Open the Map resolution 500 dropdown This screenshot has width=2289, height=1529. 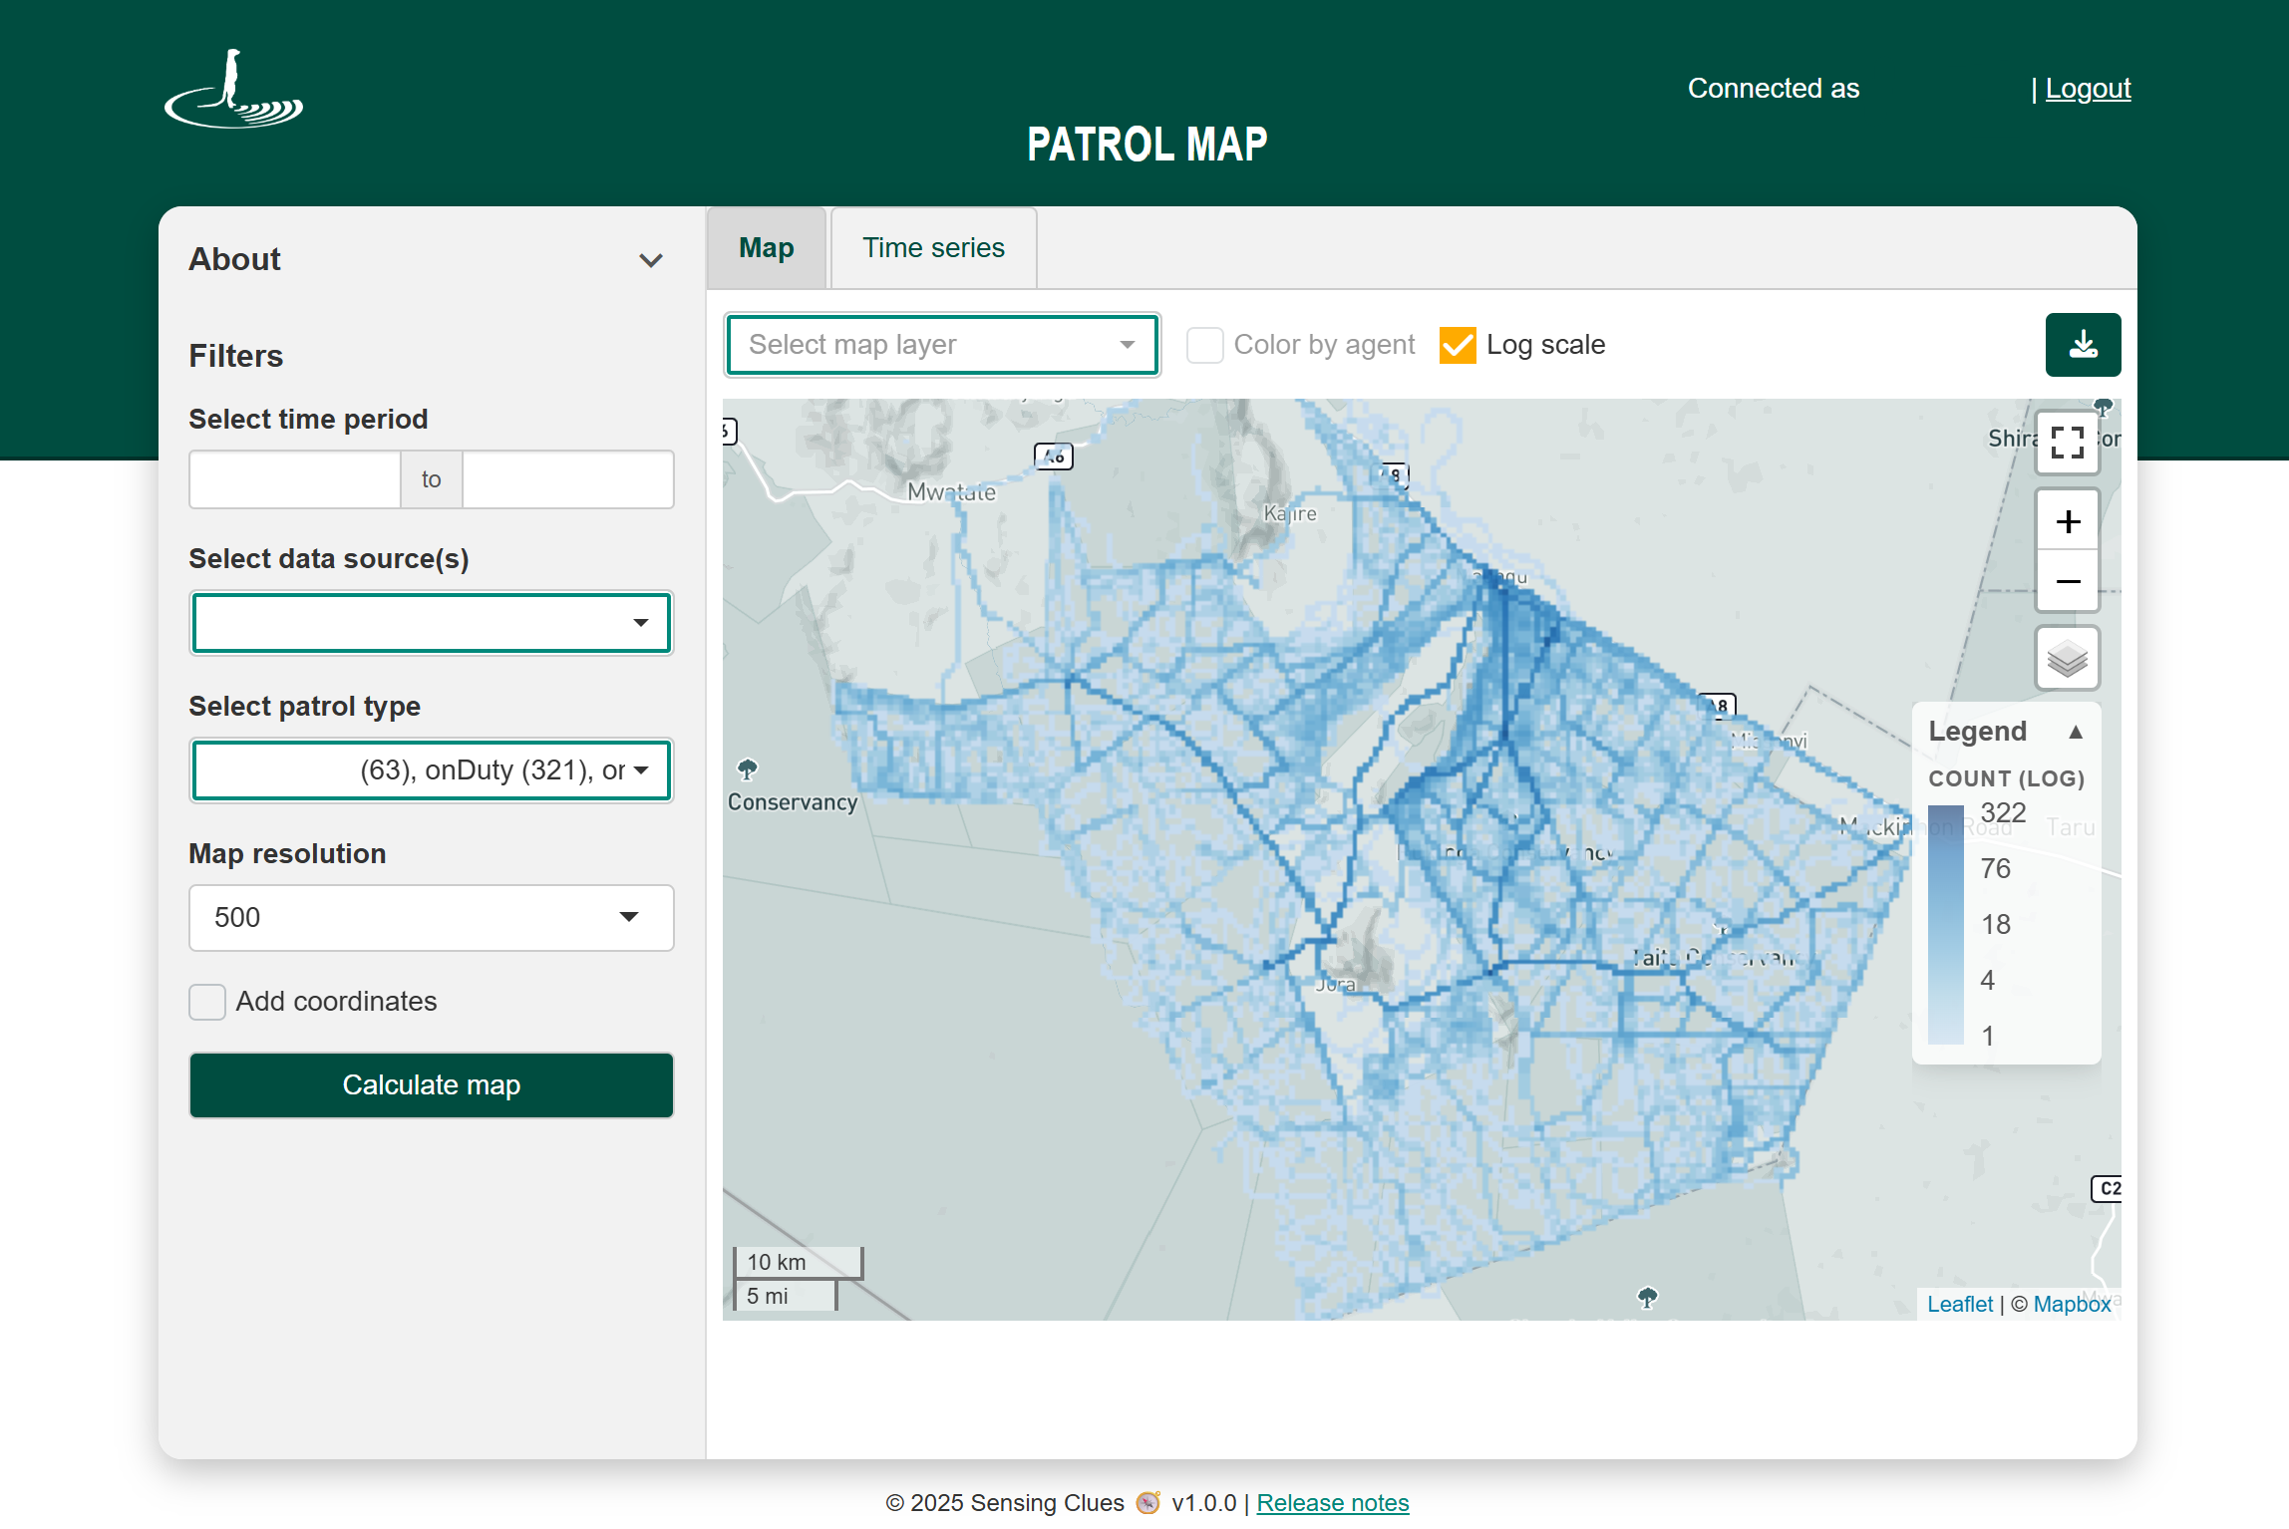coord(432,918)
